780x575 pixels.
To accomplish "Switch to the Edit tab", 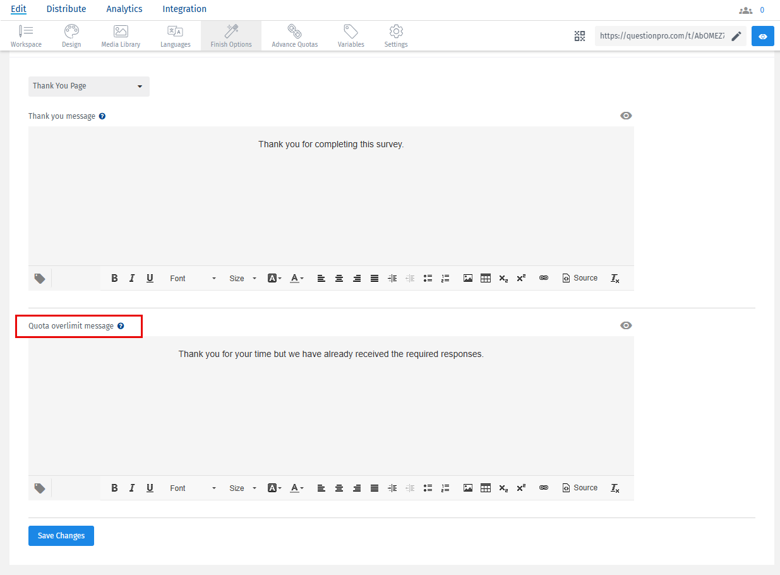I will (x=19, y=9).
